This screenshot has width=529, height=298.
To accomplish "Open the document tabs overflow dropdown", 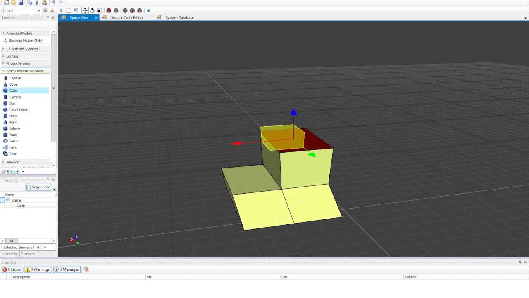I will click(525, 18).
